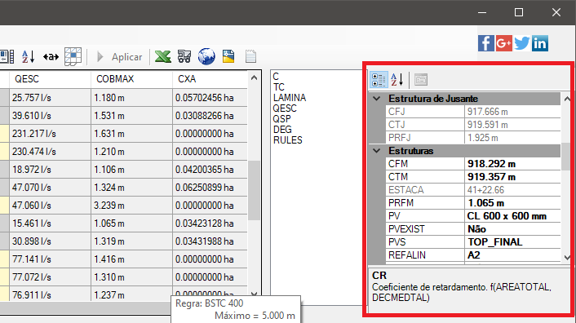Click the 18.972 l/s cell
576x323 pixels.
tap(50, 170)
